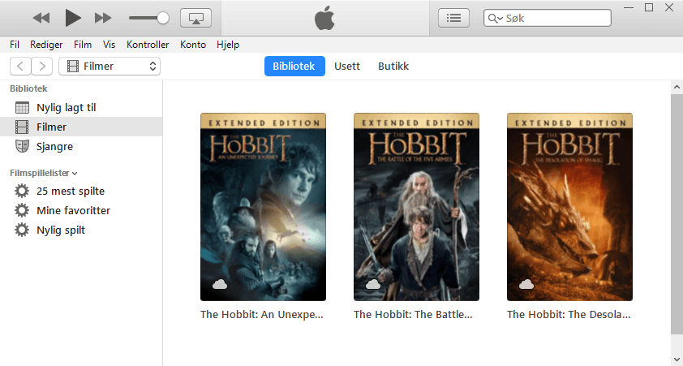The width and height of the screenshot is (683, 366).
Task: Click the volume slider knob
Action: (163, 17)
